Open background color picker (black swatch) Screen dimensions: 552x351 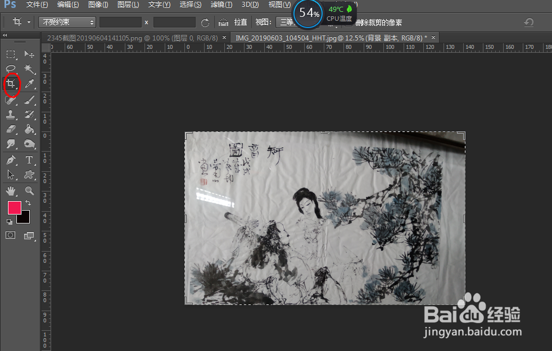[25, 219]
